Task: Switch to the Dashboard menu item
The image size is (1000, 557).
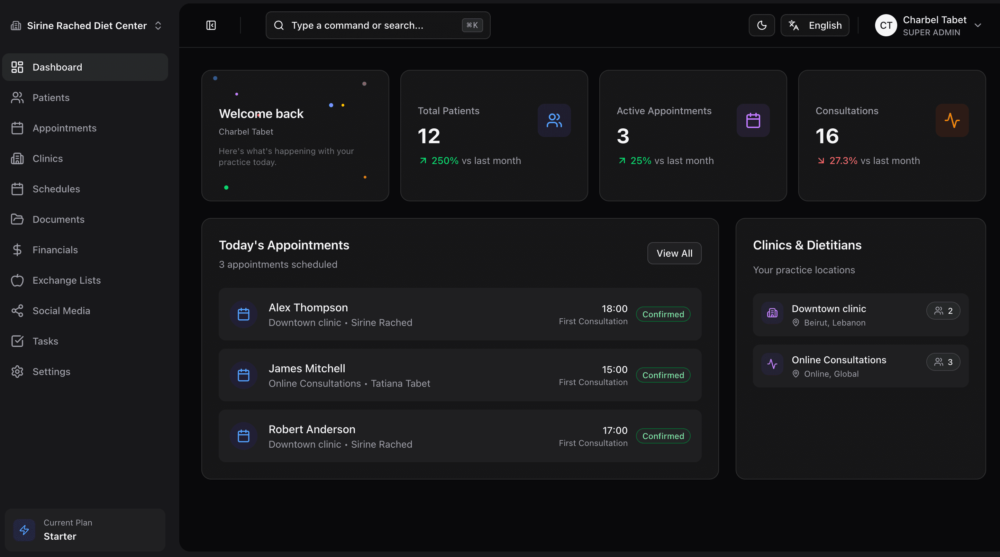Action: pyautogui.click(x=57, y=67)
